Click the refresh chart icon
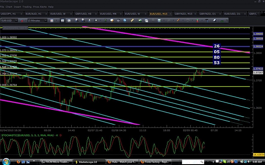Viewport: 265px width, 165px height. coord(118,20)
